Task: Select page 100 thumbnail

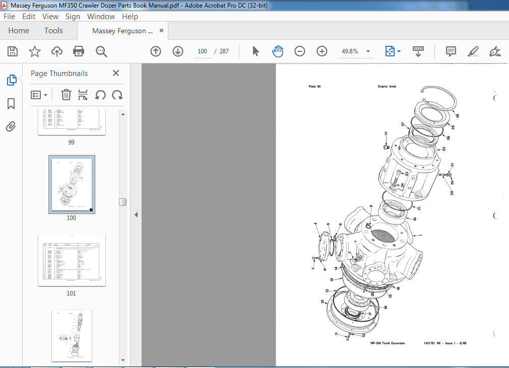Action: coord(72,184)
